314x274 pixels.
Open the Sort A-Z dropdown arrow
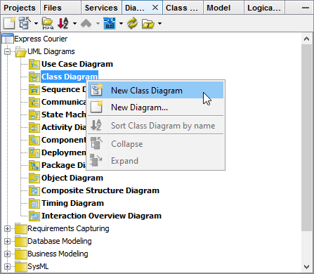(x=74, y=23)
